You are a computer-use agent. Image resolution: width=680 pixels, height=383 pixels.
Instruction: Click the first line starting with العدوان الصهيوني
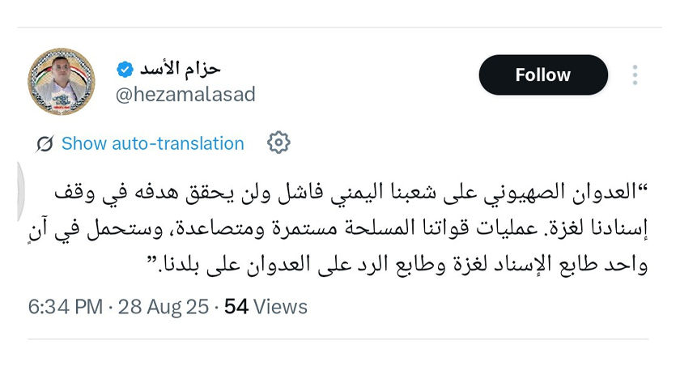(x=351, y=192)
